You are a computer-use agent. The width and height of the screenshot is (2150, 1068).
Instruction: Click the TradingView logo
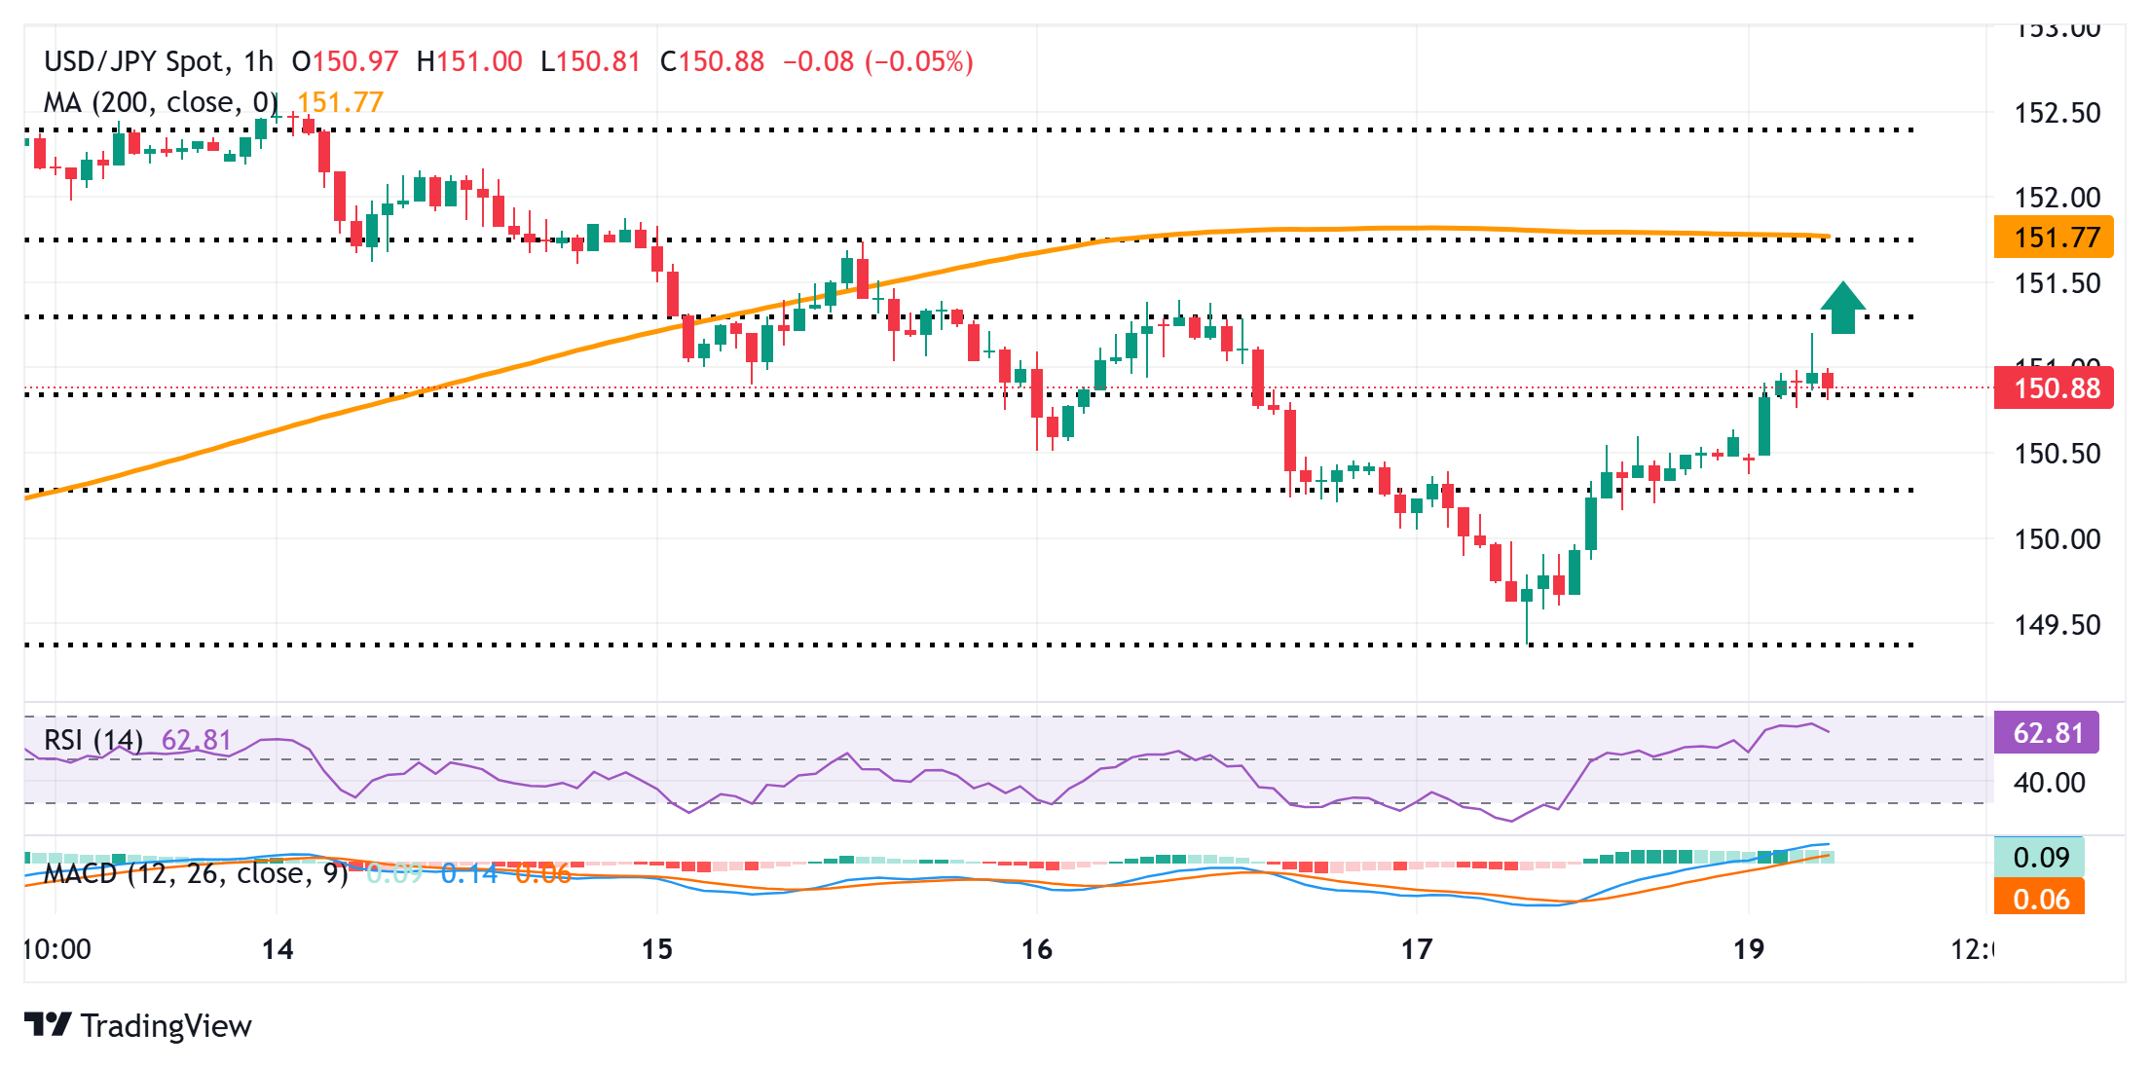[137, 1025]
